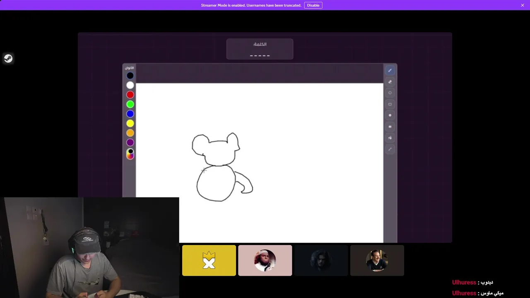Click the player card with suited man avatar

377,260
